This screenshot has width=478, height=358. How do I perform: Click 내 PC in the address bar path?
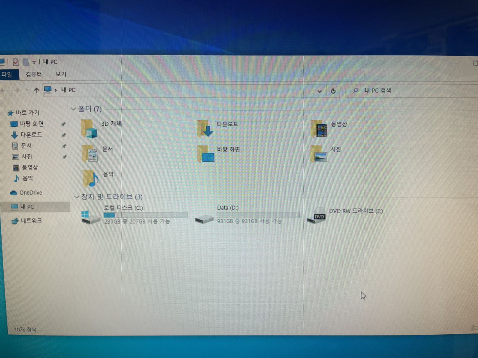coord(68,90)
